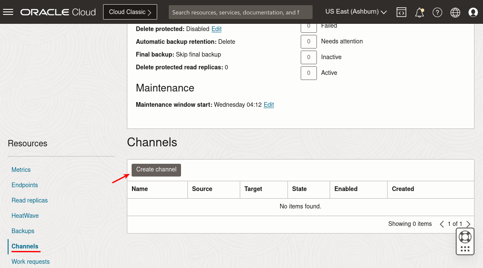Switch to Cloud Classic
The height and width of the screenshot is (268, 483).
click(130, 12)
